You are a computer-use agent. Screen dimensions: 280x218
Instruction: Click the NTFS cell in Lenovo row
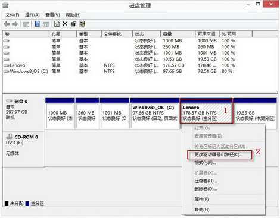109,65
